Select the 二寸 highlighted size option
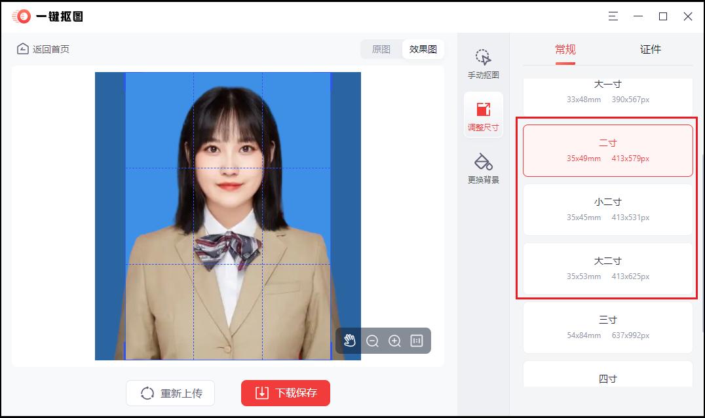This screenshot has width=705, height=418. (607, 150)
